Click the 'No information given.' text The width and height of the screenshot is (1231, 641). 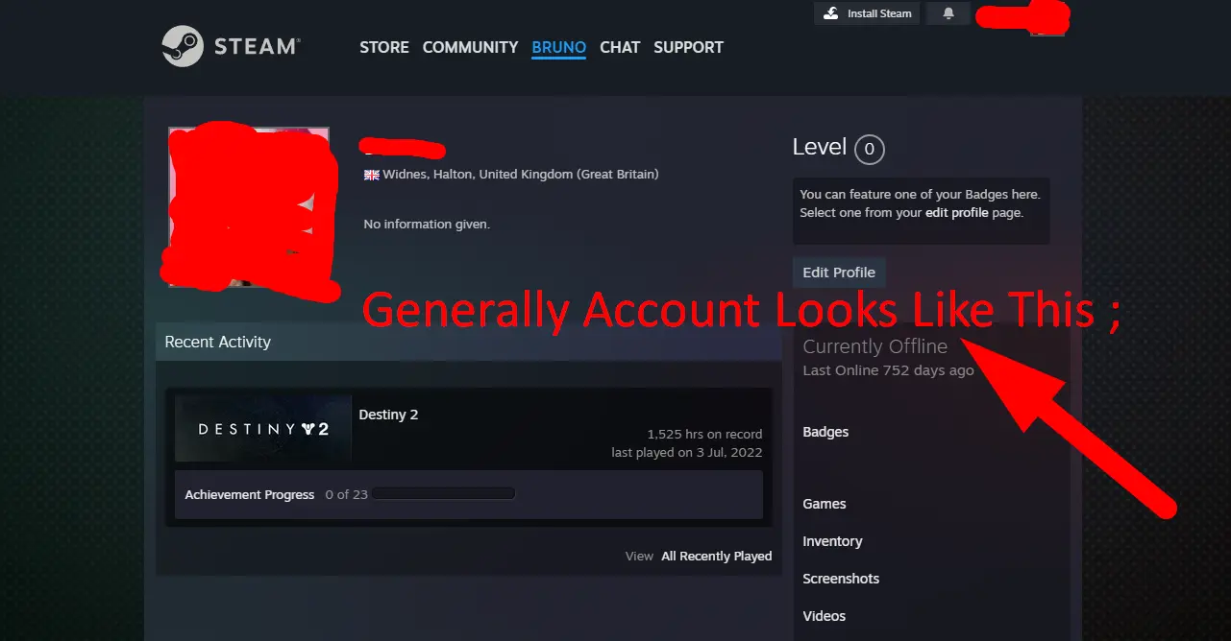click(427, 224)
